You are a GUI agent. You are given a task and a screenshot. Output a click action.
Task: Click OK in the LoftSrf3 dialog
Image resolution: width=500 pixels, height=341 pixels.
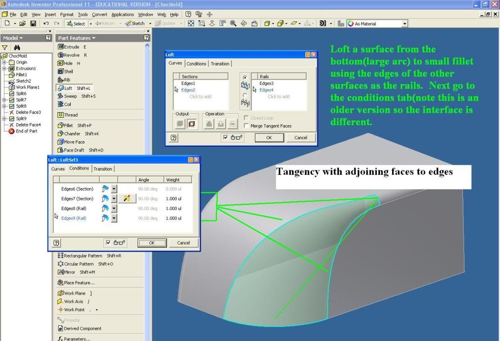tap(151, 243)
